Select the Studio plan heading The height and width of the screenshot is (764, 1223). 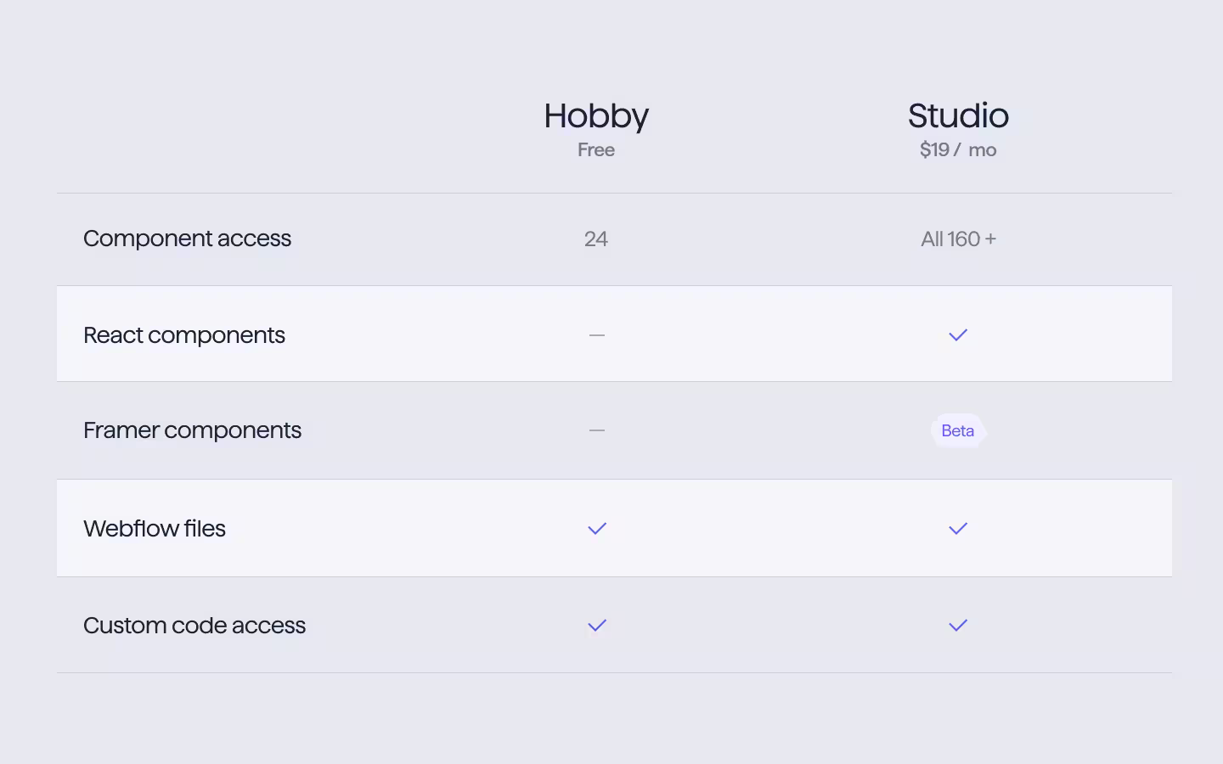click(x=958, y=116)
